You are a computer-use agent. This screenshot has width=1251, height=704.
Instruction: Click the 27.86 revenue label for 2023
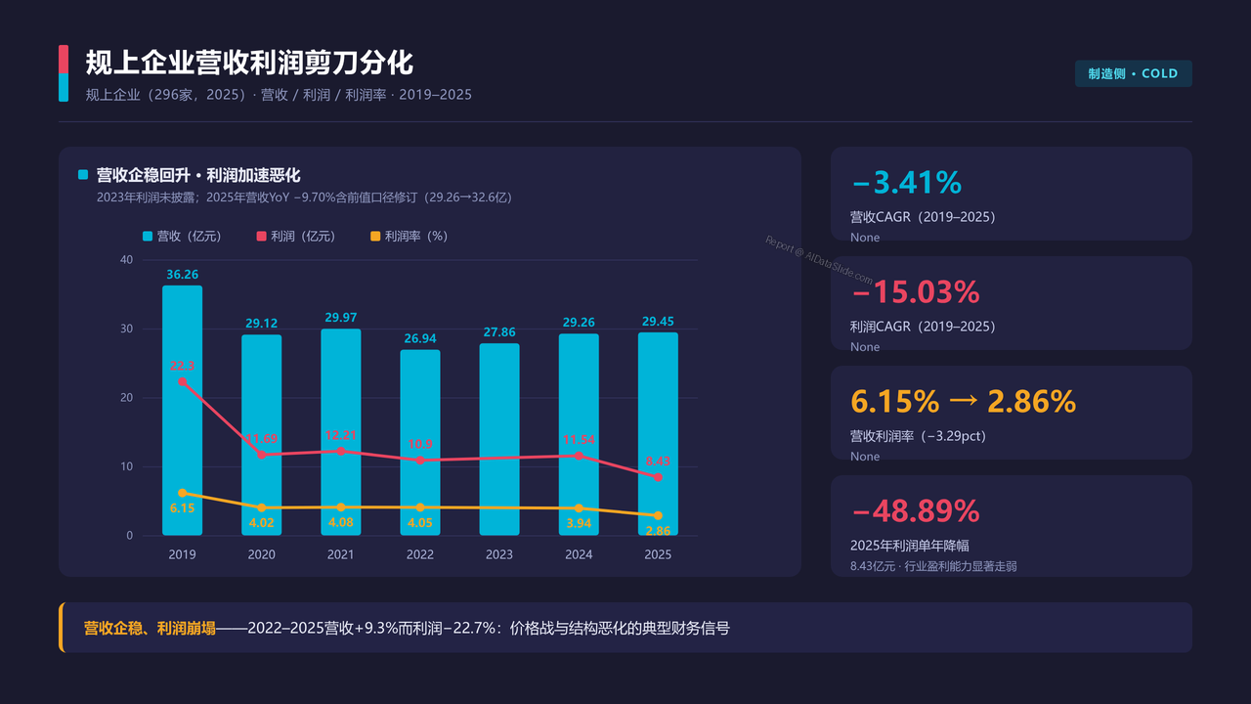click(499, 332)
